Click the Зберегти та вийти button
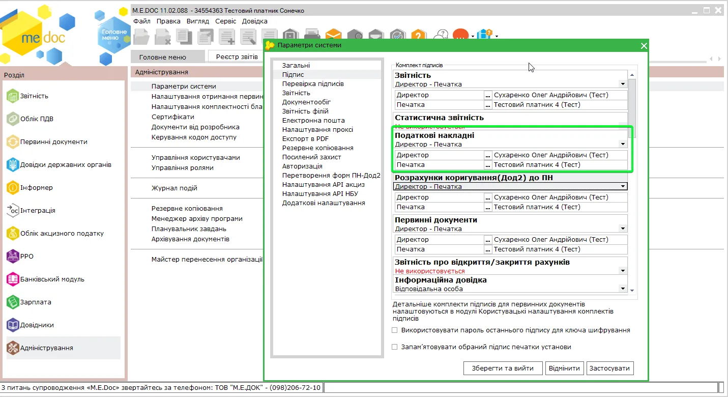The height and width of the screenshot is (397, 728). pos(503,368)
